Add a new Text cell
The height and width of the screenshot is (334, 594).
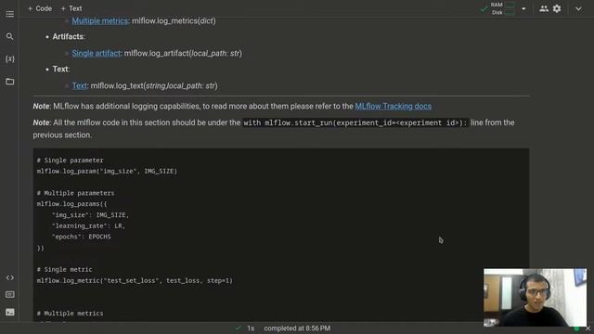[x=71, y=8]
